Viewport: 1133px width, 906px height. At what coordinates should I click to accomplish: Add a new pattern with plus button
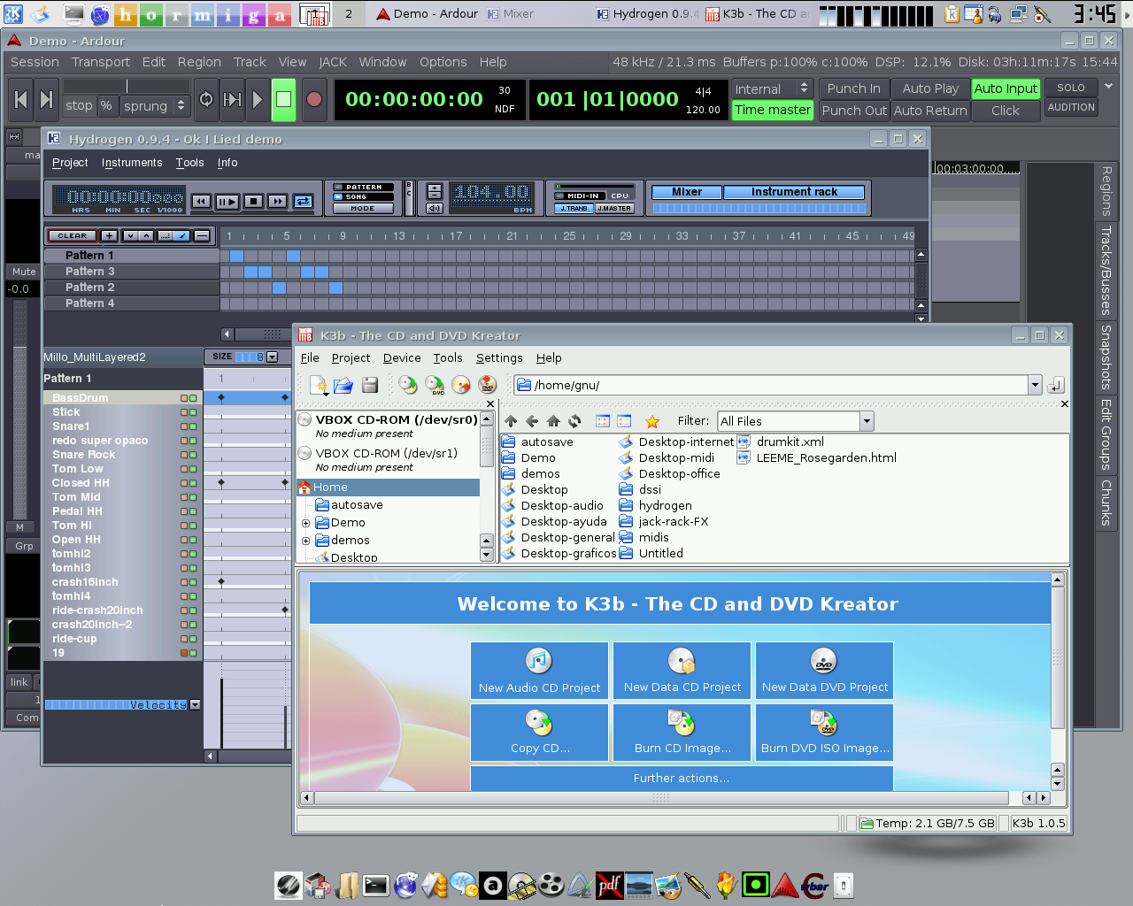[x=109, y=235]
